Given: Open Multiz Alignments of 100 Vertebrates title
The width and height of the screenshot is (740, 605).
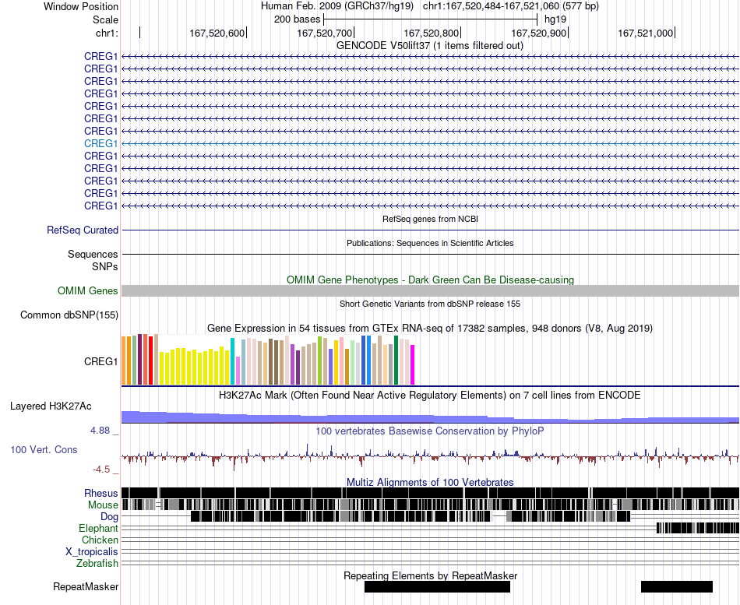Looking at the screenshot, I should pyautogui.click(x=430, y=482).
